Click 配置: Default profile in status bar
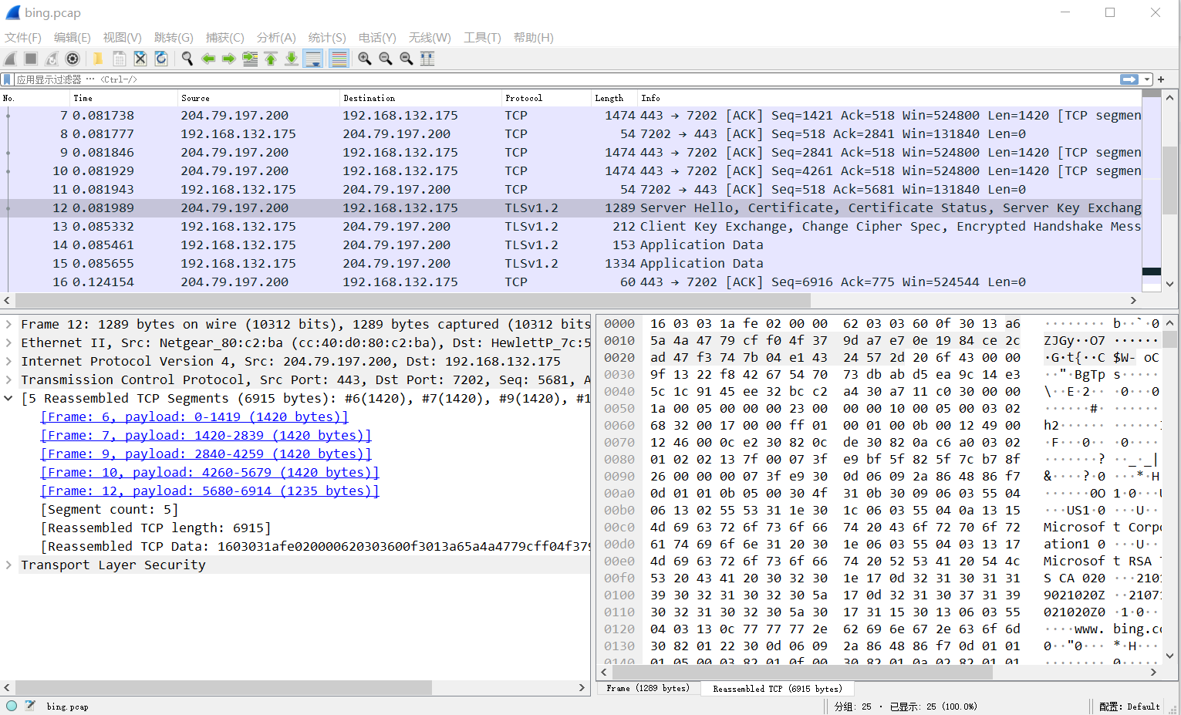The height and width of the screenshot is (715, 1181). point(1129,707)
